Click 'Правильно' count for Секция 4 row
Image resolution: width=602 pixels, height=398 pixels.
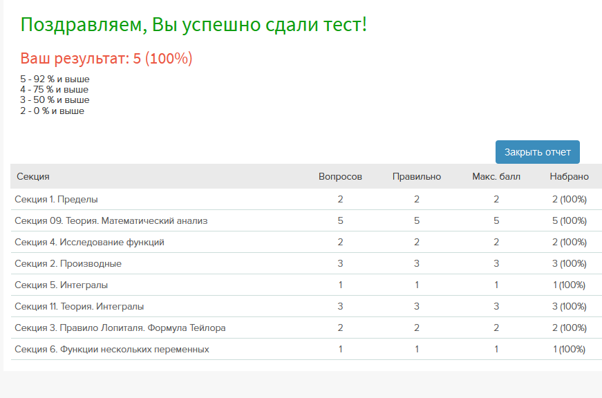pos(417,242)
